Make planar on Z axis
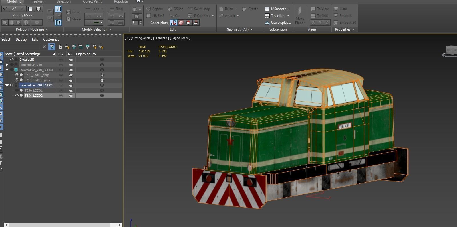The height and width of the screenshot is (227, 457). pos(327,22)
